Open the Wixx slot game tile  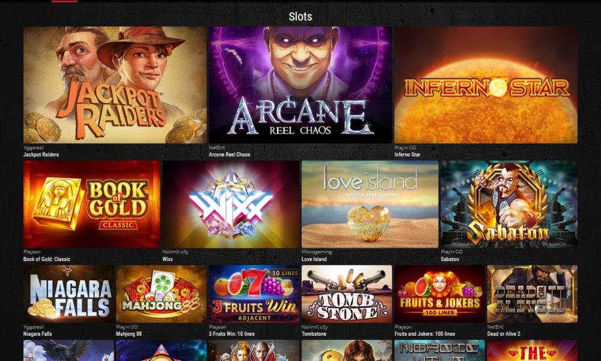pyautogui.click(x=231, y=205)
